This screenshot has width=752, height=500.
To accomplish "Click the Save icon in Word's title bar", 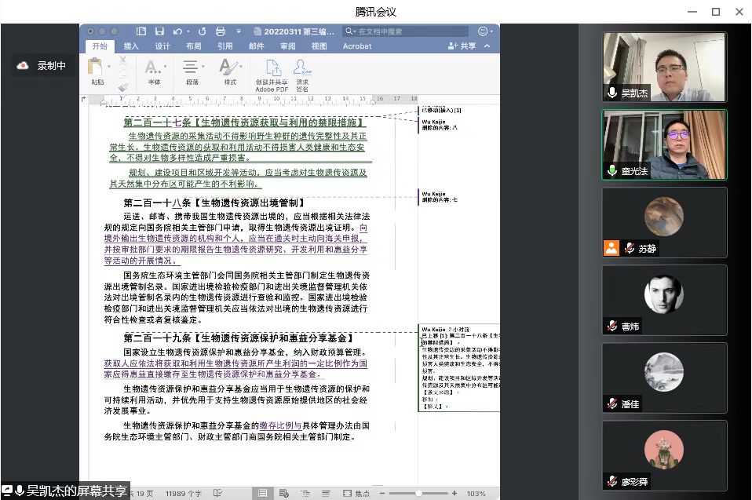I will (x=160, y=31).
